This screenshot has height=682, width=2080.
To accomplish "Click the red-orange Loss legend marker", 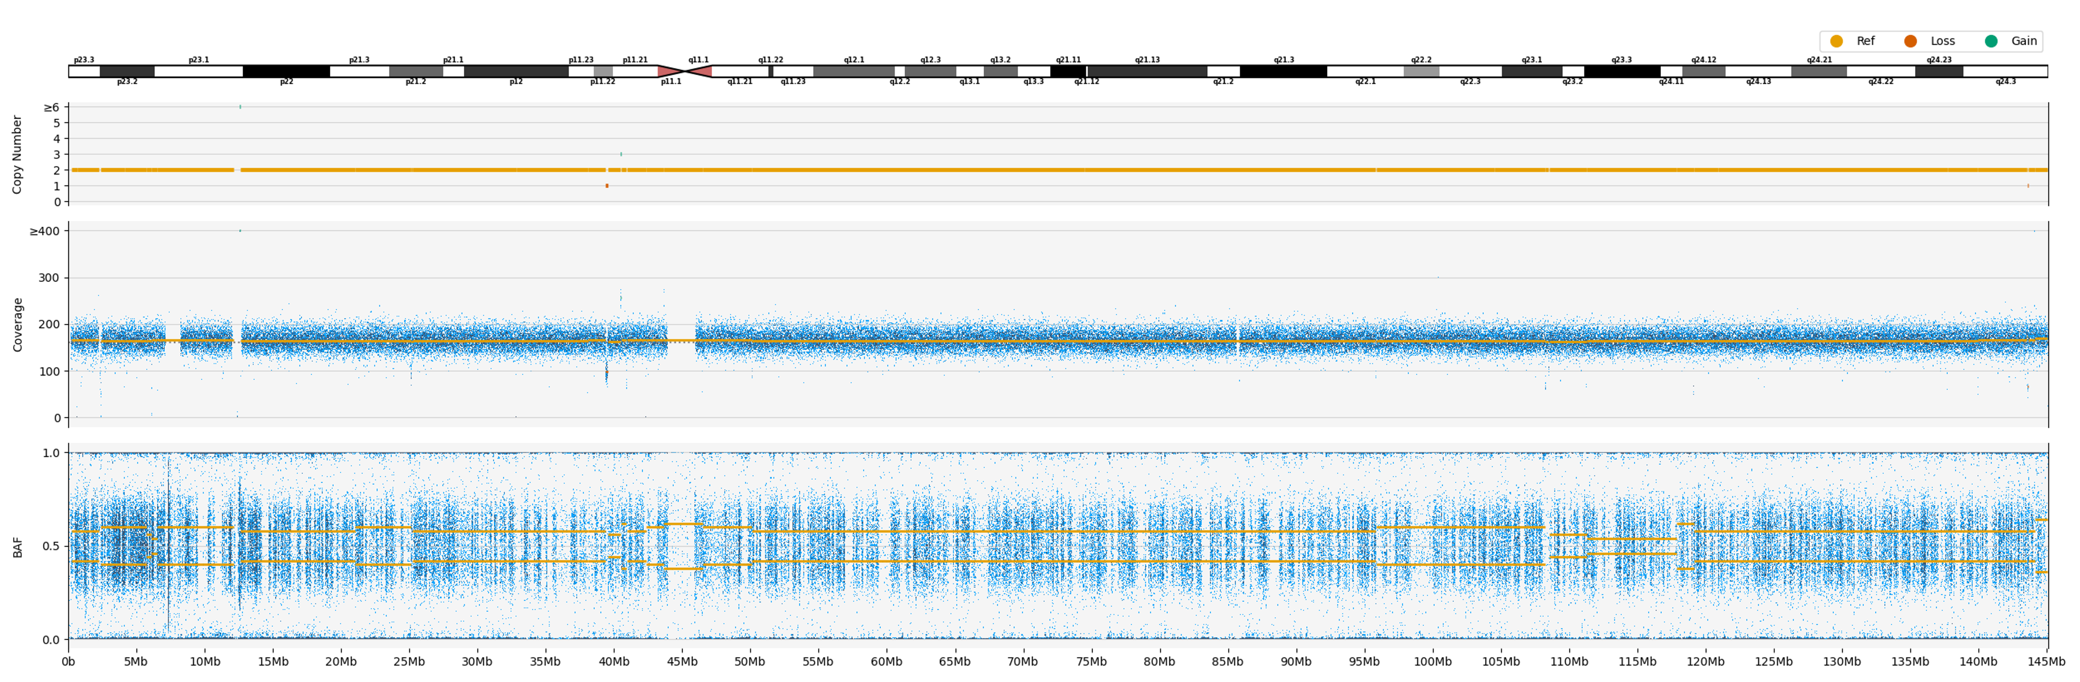I will (x=1910, y=41).
